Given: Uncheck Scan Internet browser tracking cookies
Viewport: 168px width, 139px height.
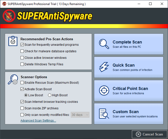Looking at the screenshot, I should pos(22,102).
